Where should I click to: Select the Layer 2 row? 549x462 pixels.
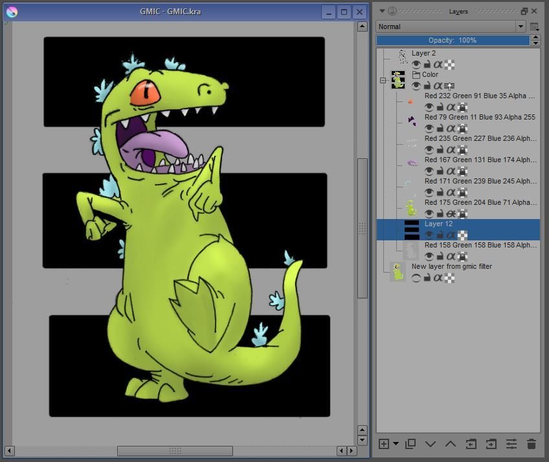click(458, 59)
